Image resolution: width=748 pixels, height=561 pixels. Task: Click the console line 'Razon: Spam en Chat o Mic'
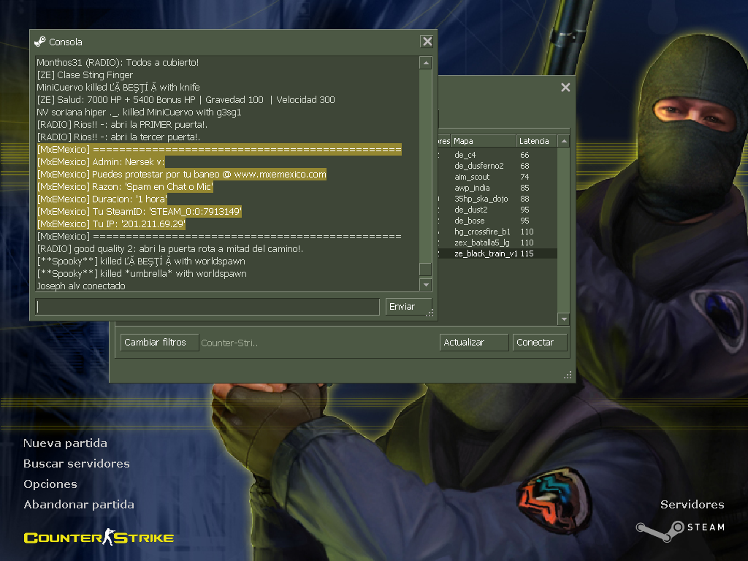coord(125,186)
